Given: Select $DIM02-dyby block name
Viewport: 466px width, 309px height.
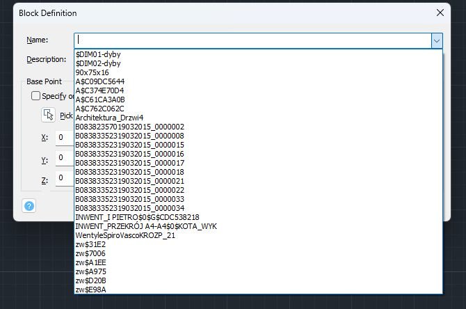Looking at the screenshot, I should pyautogui.click(x=97, y=63).
